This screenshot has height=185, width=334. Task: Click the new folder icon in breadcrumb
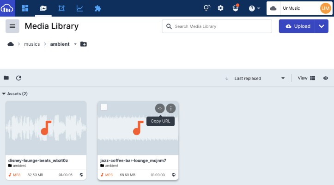coord(84,44)
